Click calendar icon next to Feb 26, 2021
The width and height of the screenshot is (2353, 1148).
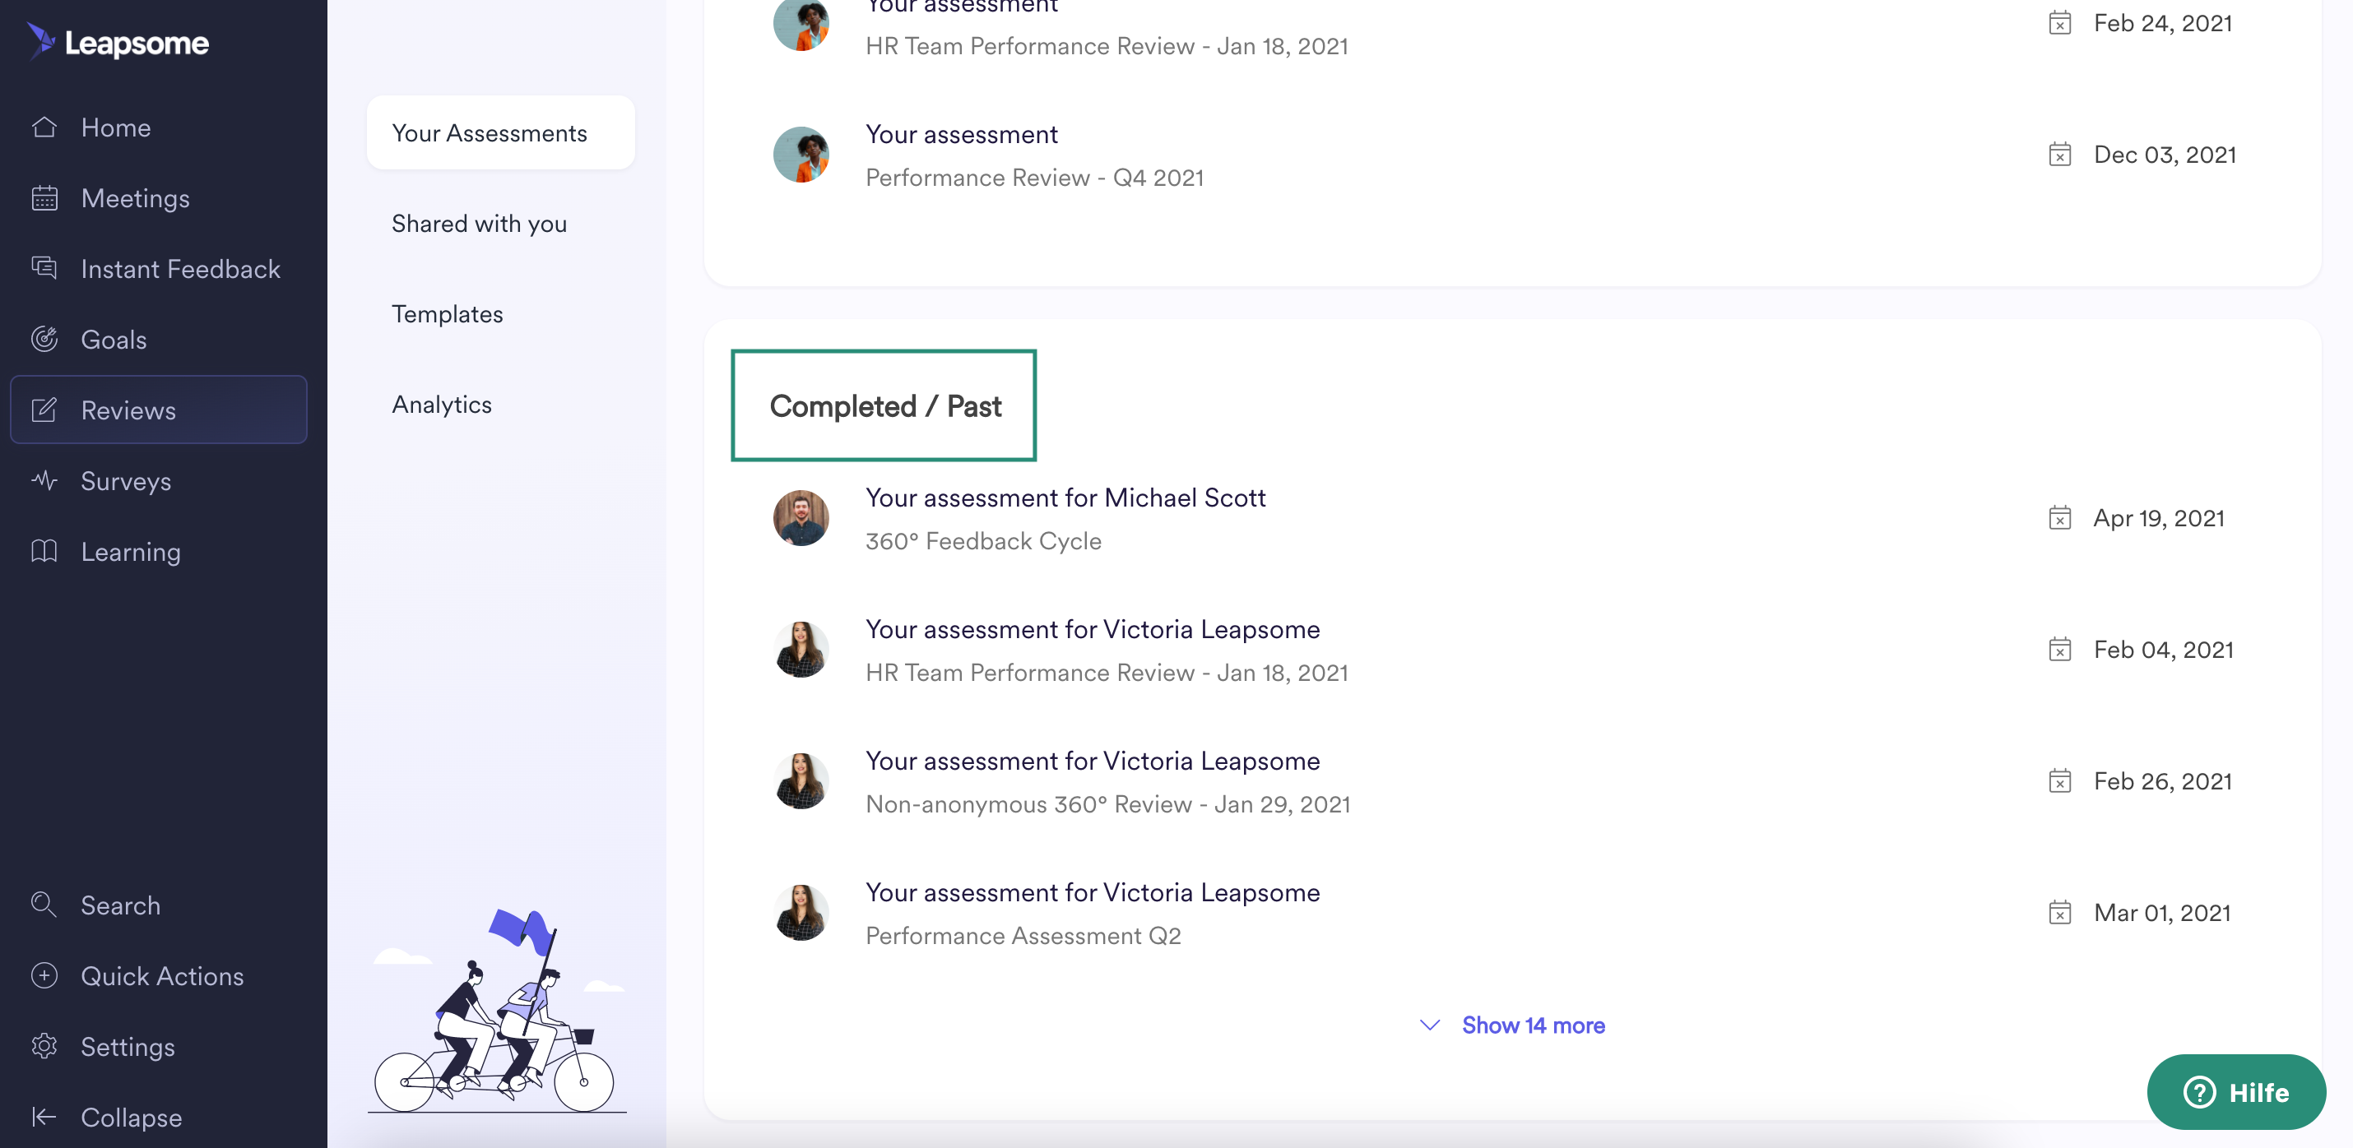2060,781
